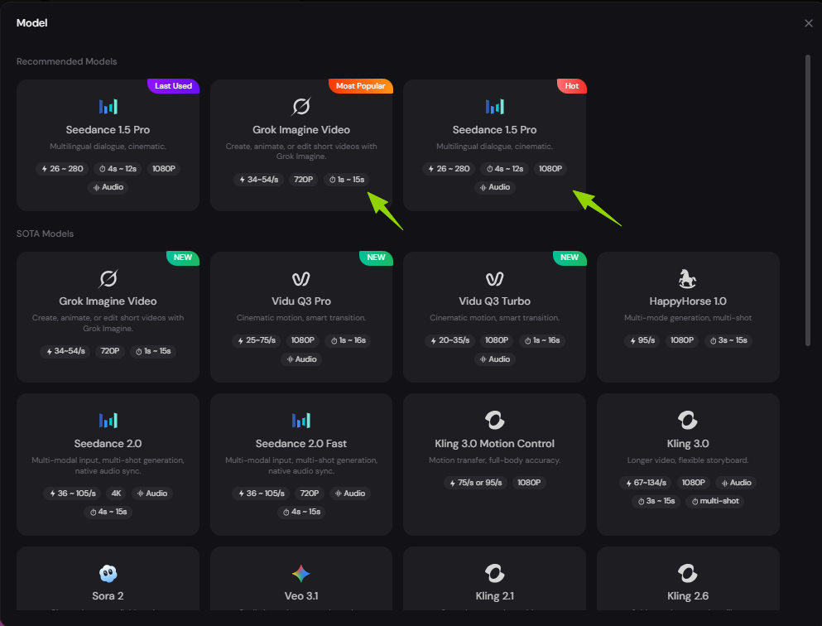Choose the Vidu Q3 Turbo model title
Image resolution: width=822 pixels, height=626 pixels.
point(494,301)
